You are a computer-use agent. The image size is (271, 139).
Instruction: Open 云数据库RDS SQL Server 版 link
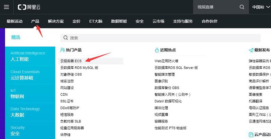(176, 68)
